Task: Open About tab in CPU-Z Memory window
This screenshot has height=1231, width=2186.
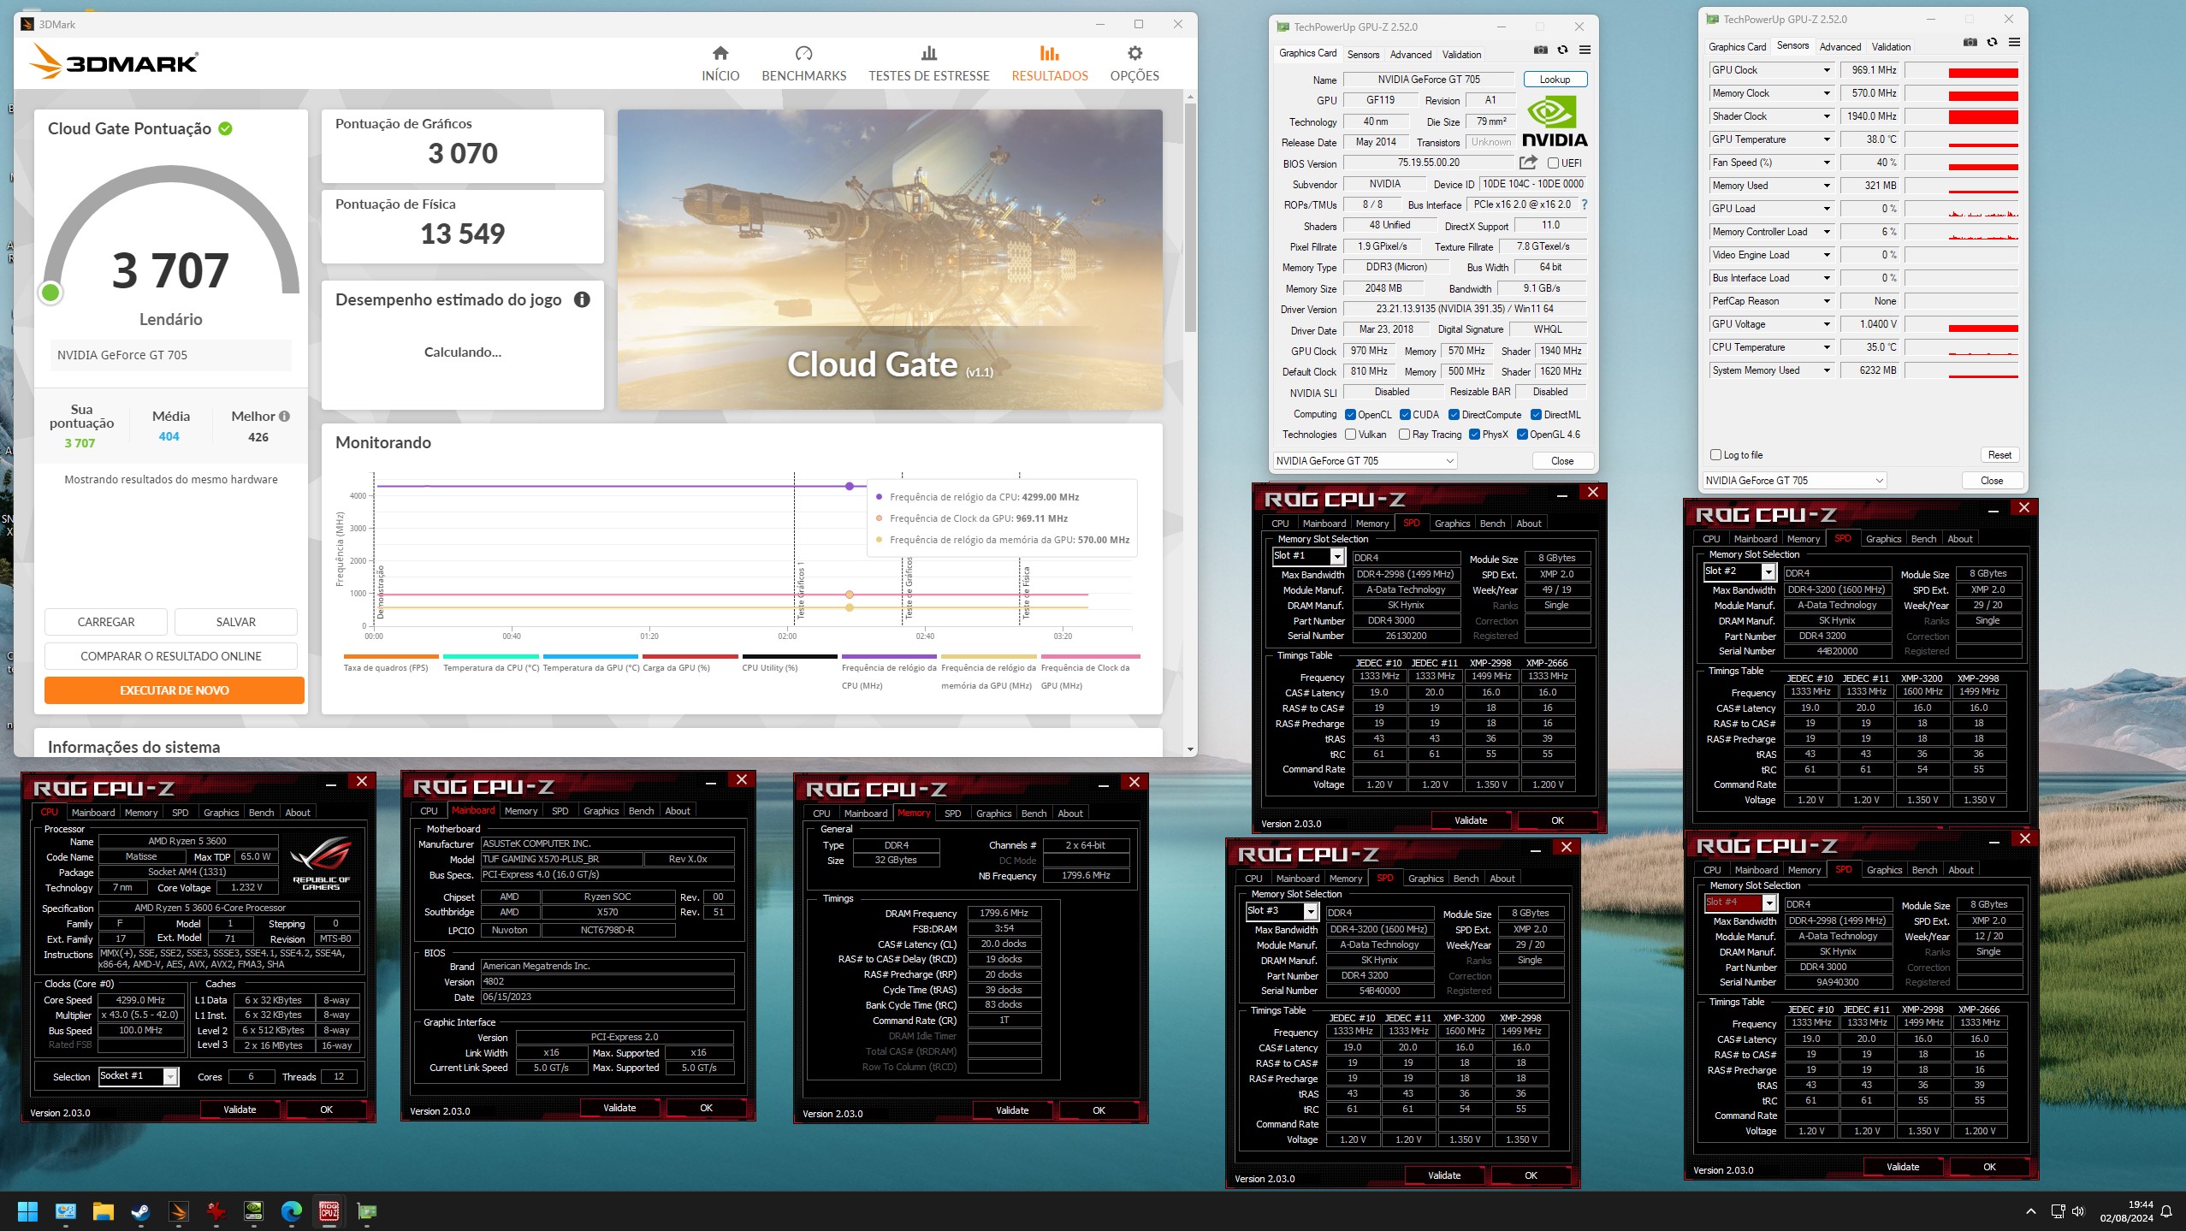Action: (x=1069, y=814)
